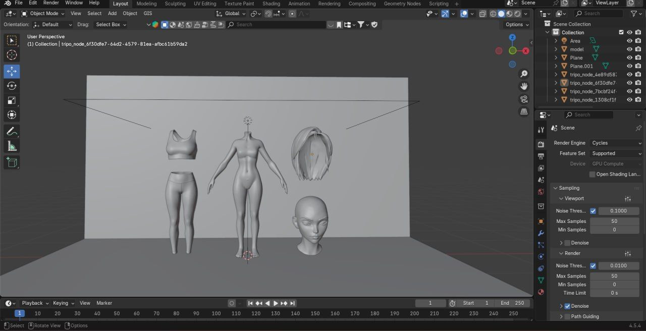Activate the Rotate tool

pyautogui.click(x=12, y=86)
